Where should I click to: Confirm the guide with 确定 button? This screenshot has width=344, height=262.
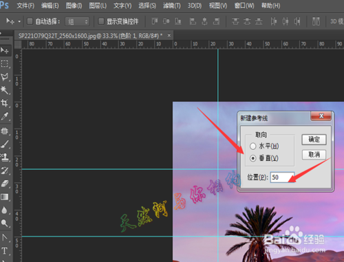(314, 140)
